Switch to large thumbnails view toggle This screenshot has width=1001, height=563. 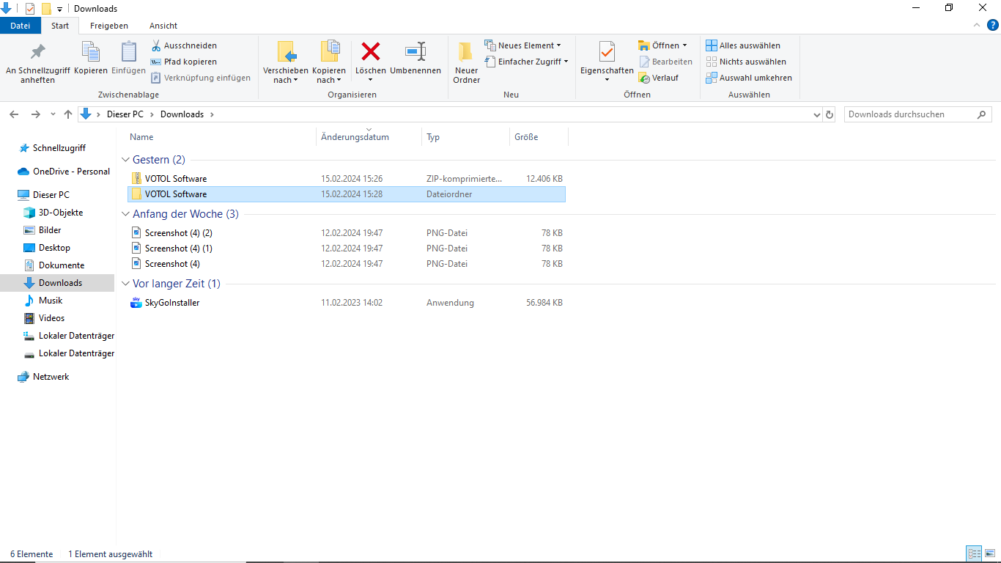pyautogui.click(x=989, y=554)
